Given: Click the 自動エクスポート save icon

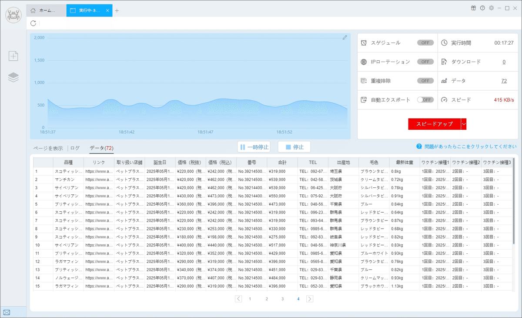Looking at the screenshot, I should [x=364, y=100].
